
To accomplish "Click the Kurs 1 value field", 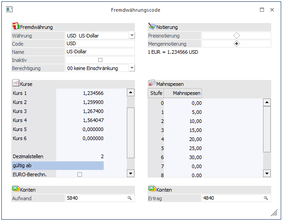I will 80,93.
